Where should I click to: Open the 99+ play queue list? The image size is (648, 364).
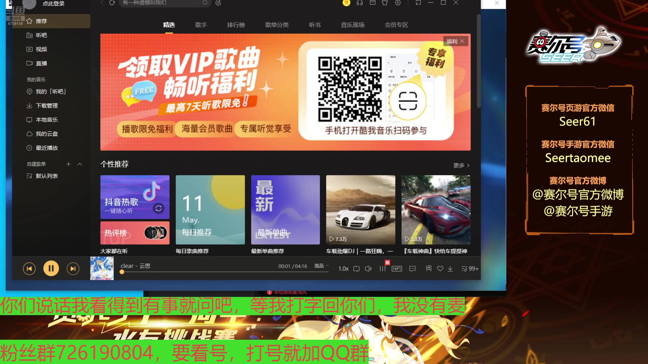coord(470,269)
